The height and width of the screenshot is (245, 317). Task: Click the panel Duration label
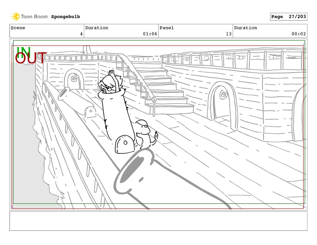click(245, 28)
